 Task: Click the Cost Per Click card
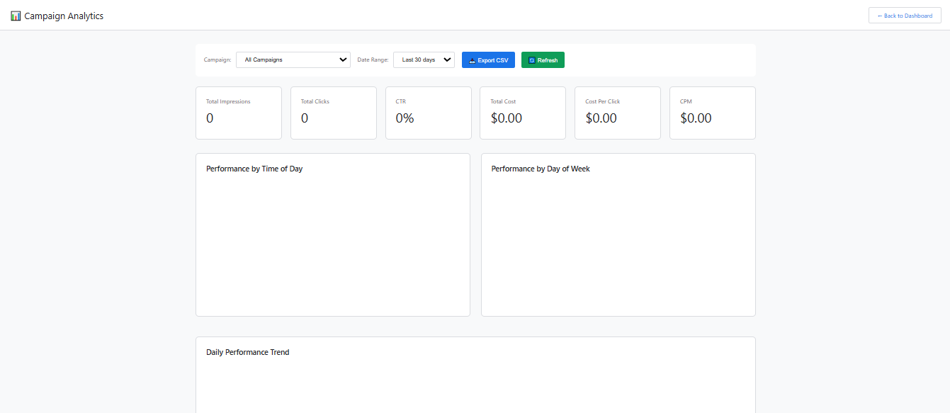click(x=617, y=113)
